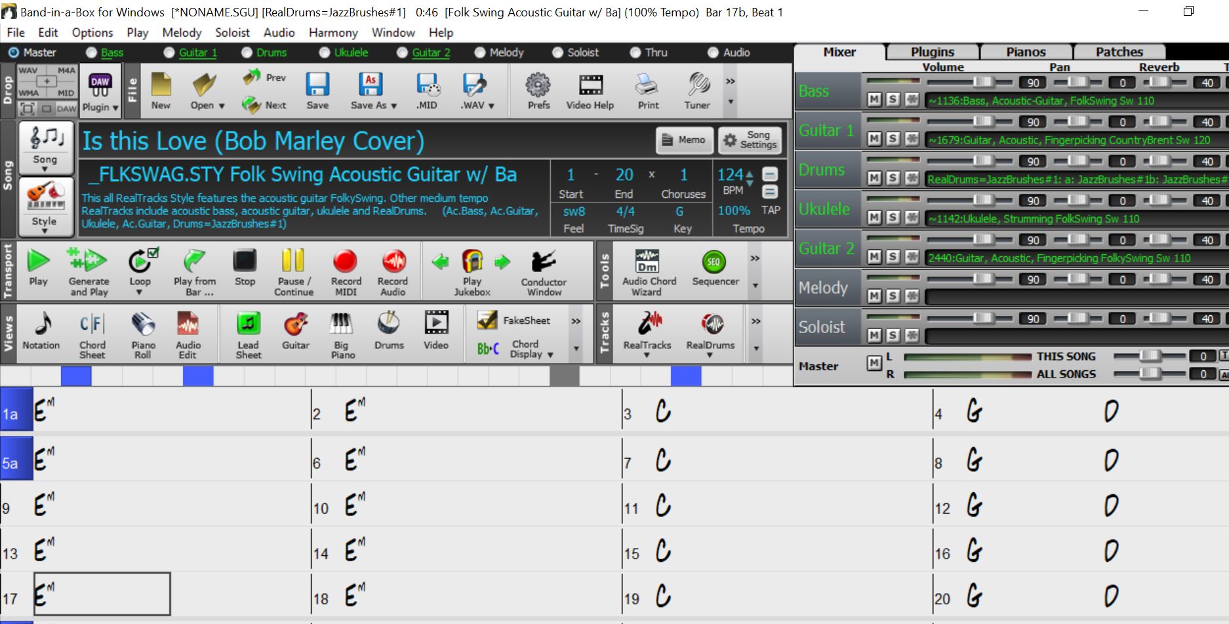Select the Bass track radio button
This screenshot has width=1229, height=624.
[92, 52]
